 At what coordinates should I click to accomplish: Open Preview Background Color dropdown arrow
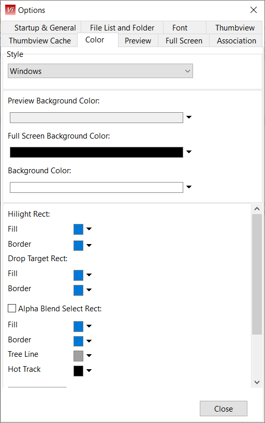click(x=189, y=117)
